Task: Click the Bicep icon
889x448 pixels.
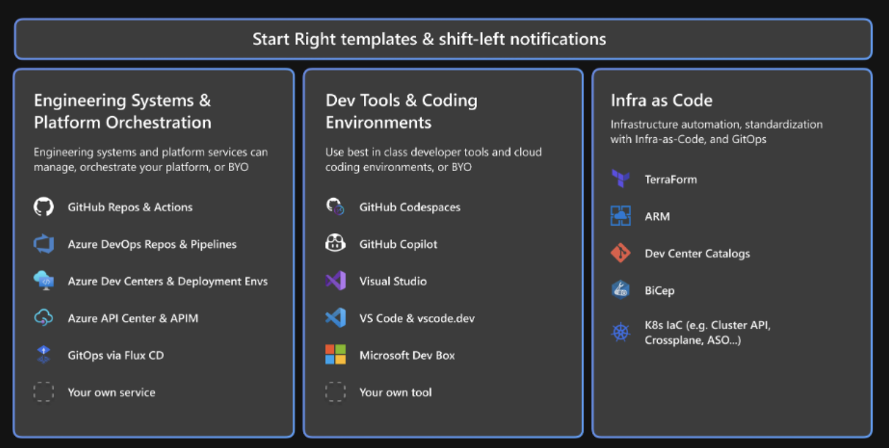Action: pyautogui.click(x=620, y=290)
